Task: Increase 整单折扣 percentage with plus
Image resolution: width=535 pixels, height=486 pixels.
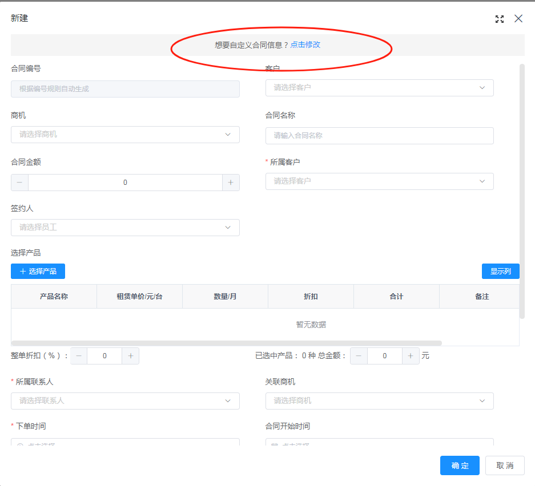Action: 131,356
